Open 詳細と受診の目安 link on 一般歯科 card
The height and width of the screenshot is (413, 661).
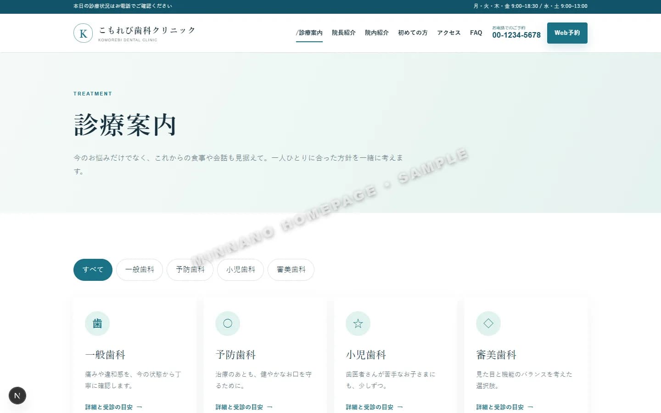click(114, 407)
